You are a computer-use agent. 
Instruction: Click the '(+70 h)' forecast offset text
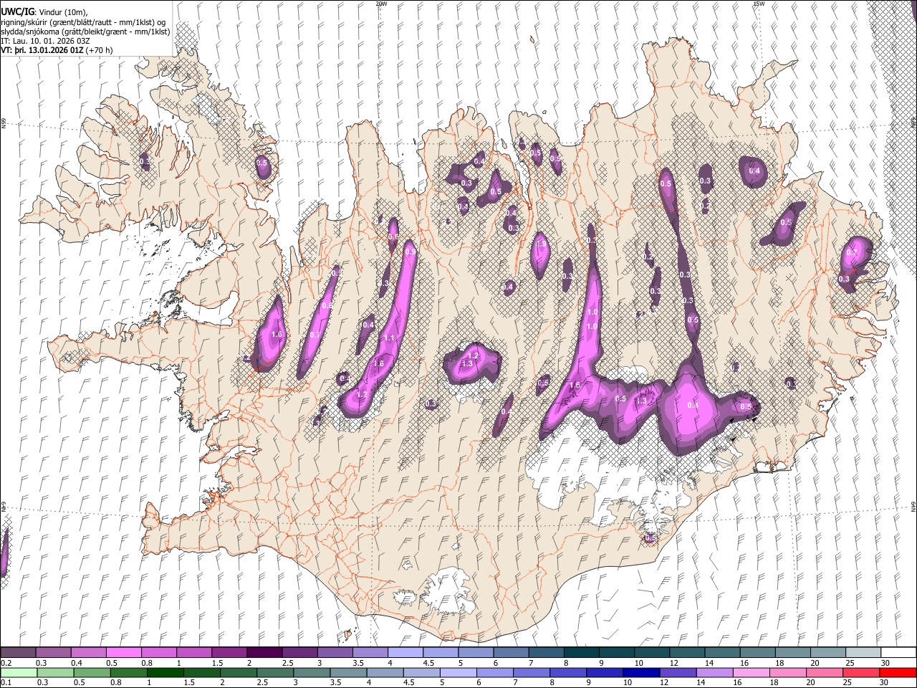click(x=100, y=51)
